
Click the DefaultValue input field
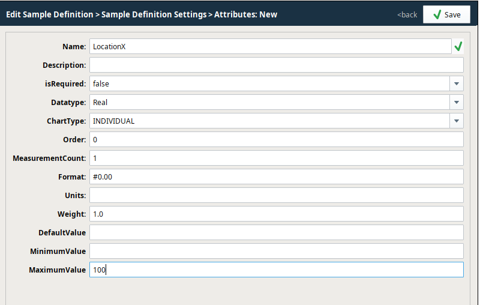coord(276,233)
